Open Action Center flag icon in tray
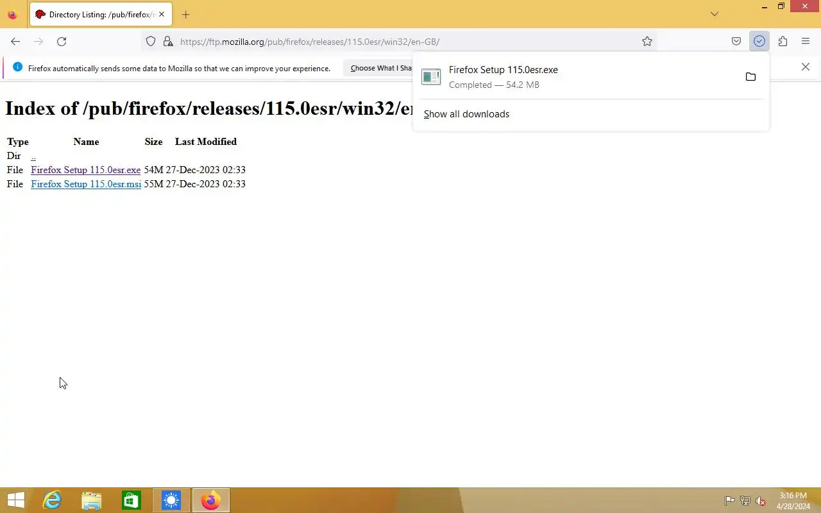Image resolution: width=821 pixels, height=513 pixels. tap(730, 501)
